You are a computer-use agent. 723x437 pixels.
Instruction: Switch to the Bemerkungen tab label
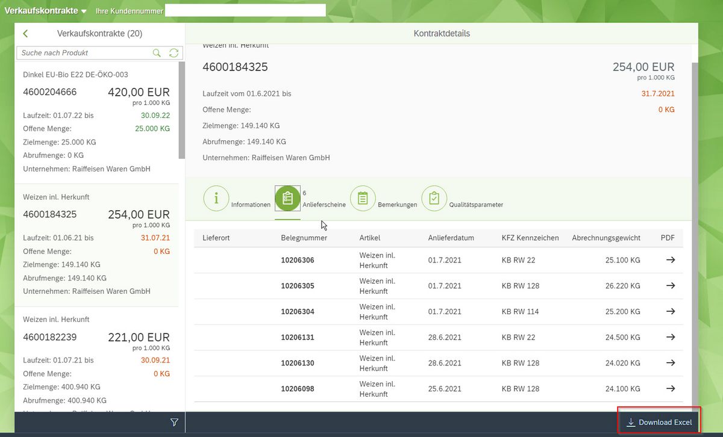click(398, 205)
